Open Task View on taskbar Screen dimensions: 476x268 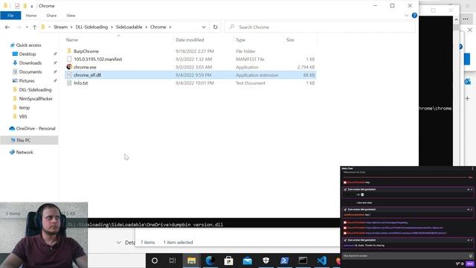(173, 261)
